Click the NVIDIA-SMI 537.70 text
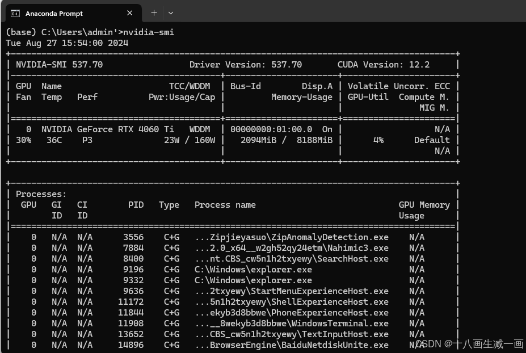 coord(60,65)
